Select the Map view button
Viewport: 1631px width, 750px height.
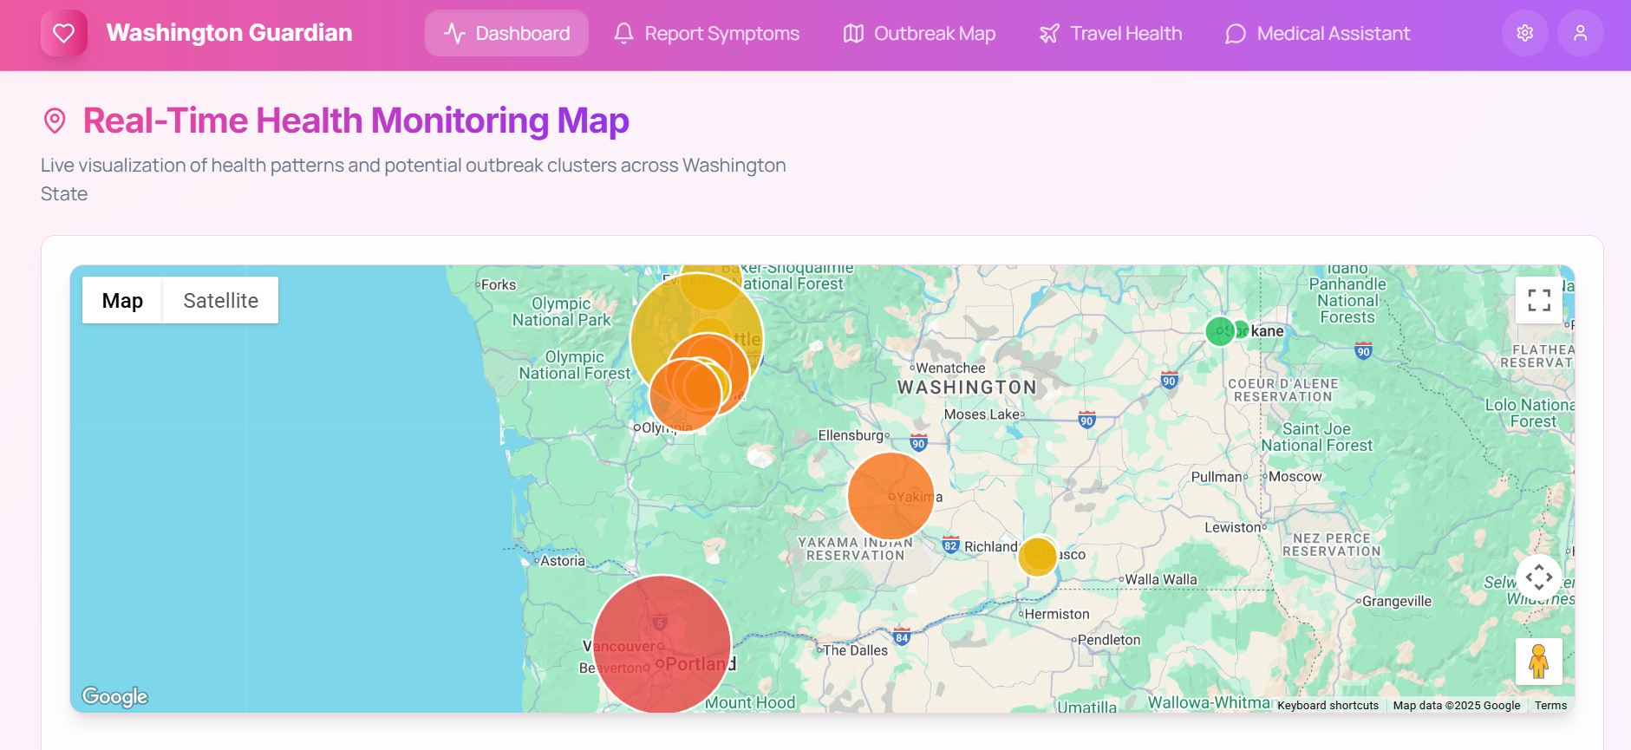point(122,300)
